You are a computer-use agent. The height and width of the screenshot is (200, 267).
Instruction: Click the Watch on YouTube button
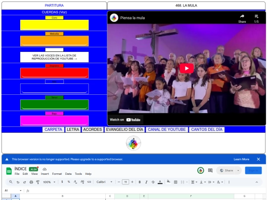[125, 120]
